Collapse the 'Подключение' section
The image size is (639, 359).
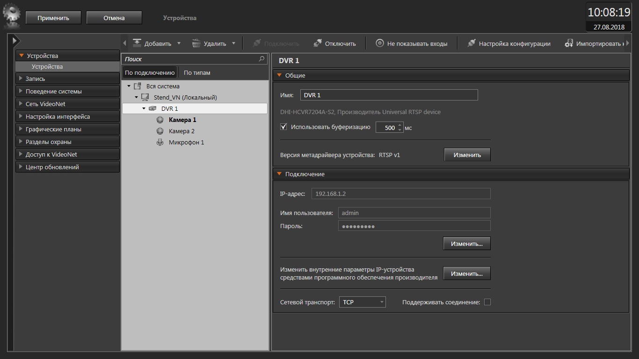[280, 174]
